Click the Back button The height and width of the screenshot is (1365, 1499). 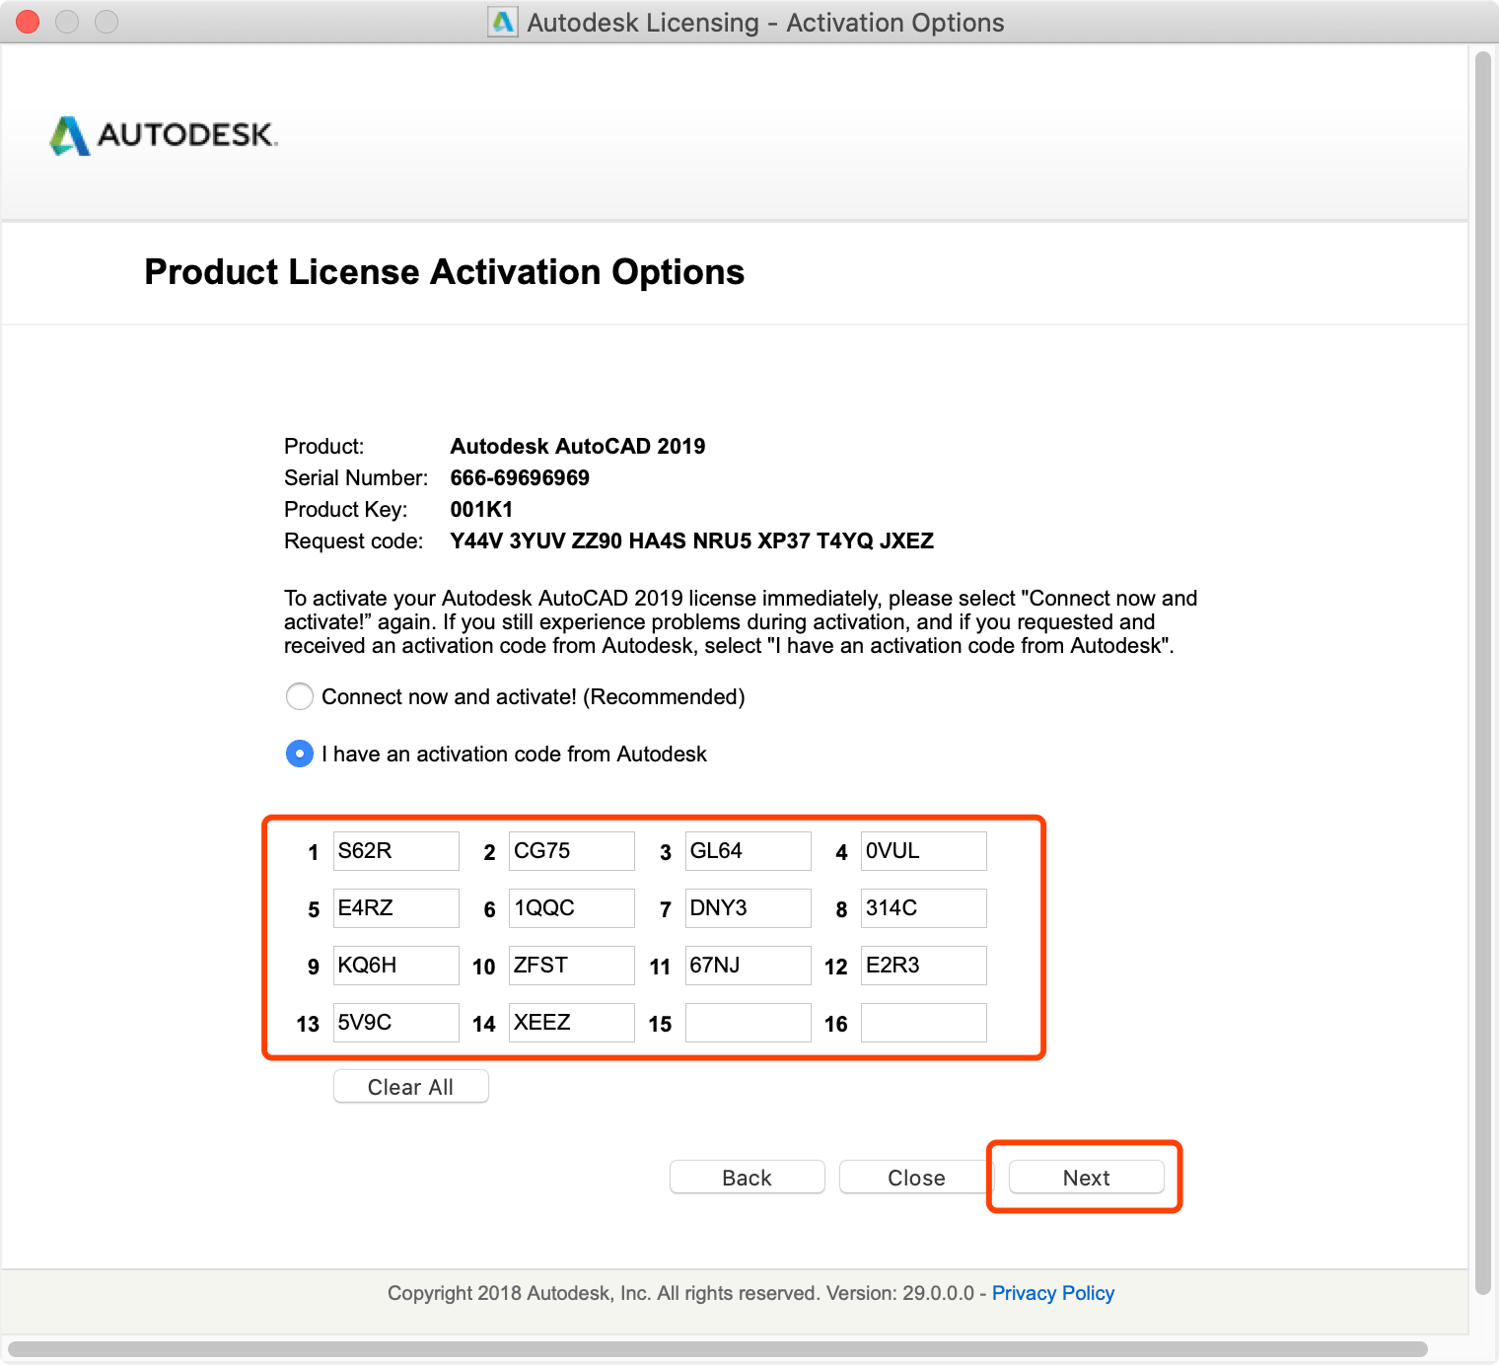point(747,1177)
